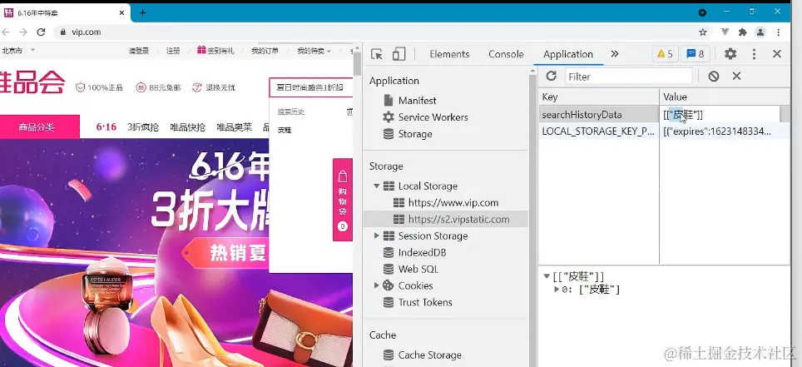Viewport: 802px width, 367px height.
Task: Go back in the browser
Action: pyautogui.click(x=6, y=32)
